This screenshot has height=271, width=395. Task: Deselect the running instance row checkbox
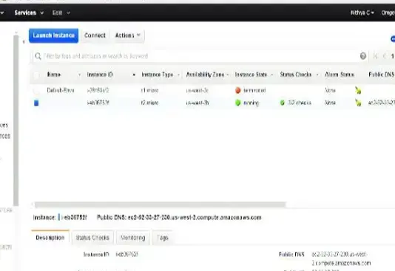click(x=36, y=103)
